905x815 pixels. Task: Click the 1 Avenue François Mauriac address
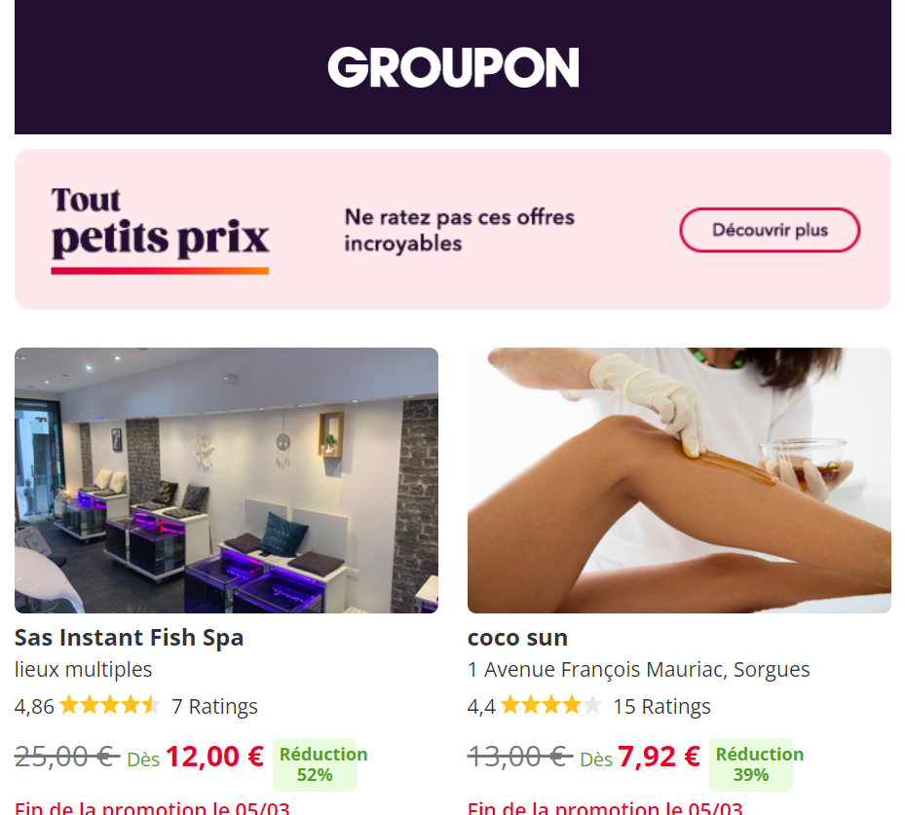(638, 670)
